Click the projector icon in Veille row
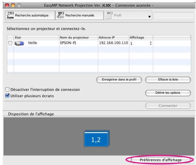 coord(19,43)
